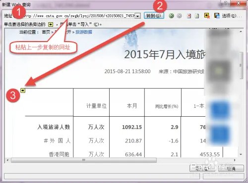
Task: Click the help question-mark button in title bar
Action: [x=226, y=3]
